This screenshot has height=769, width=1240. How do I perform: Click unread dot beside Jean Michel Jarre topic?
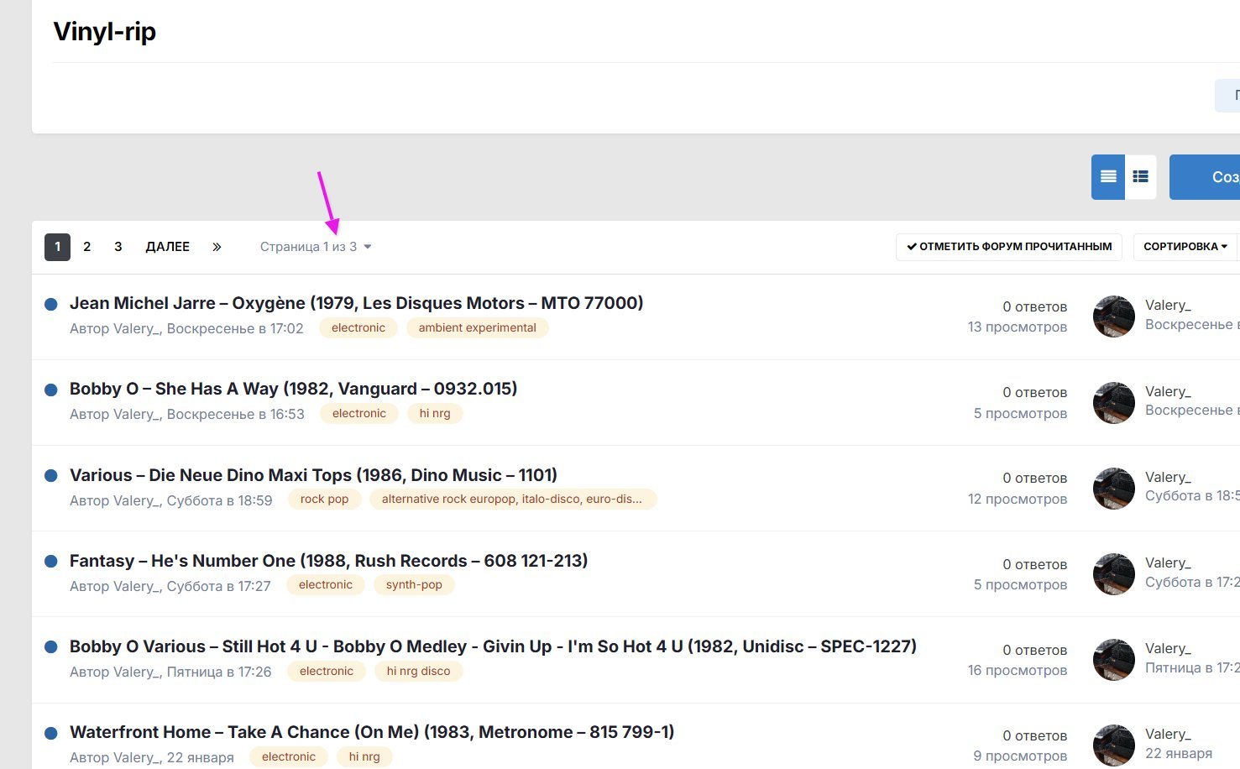(x=51, y=304)
